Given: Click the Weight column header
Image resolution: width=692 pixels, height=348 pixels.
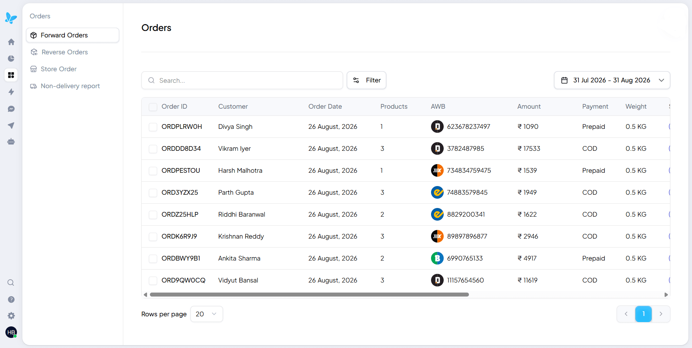Looking at the screenshot, I should coord(636,107).
